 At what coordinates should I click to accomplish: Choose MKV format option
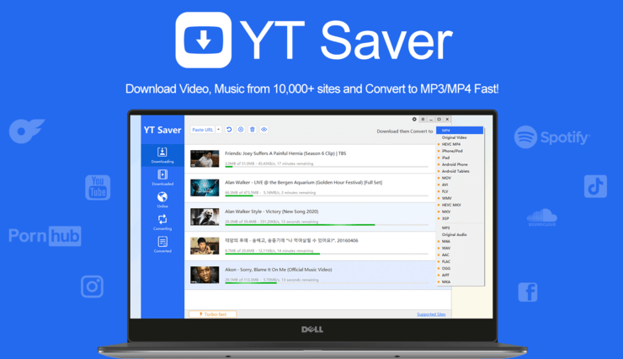446,212
